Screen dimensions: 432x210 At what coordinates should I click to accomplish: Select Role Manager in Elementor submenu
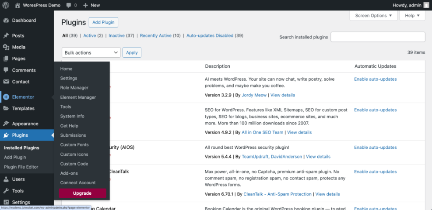click(74, 88)
